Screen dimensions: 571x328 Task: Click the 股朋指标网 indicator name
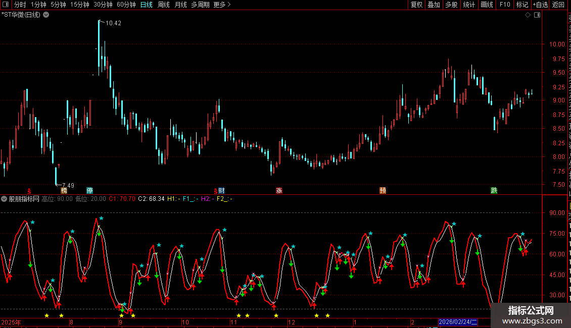pyautogui.click(x=24, y=199)
